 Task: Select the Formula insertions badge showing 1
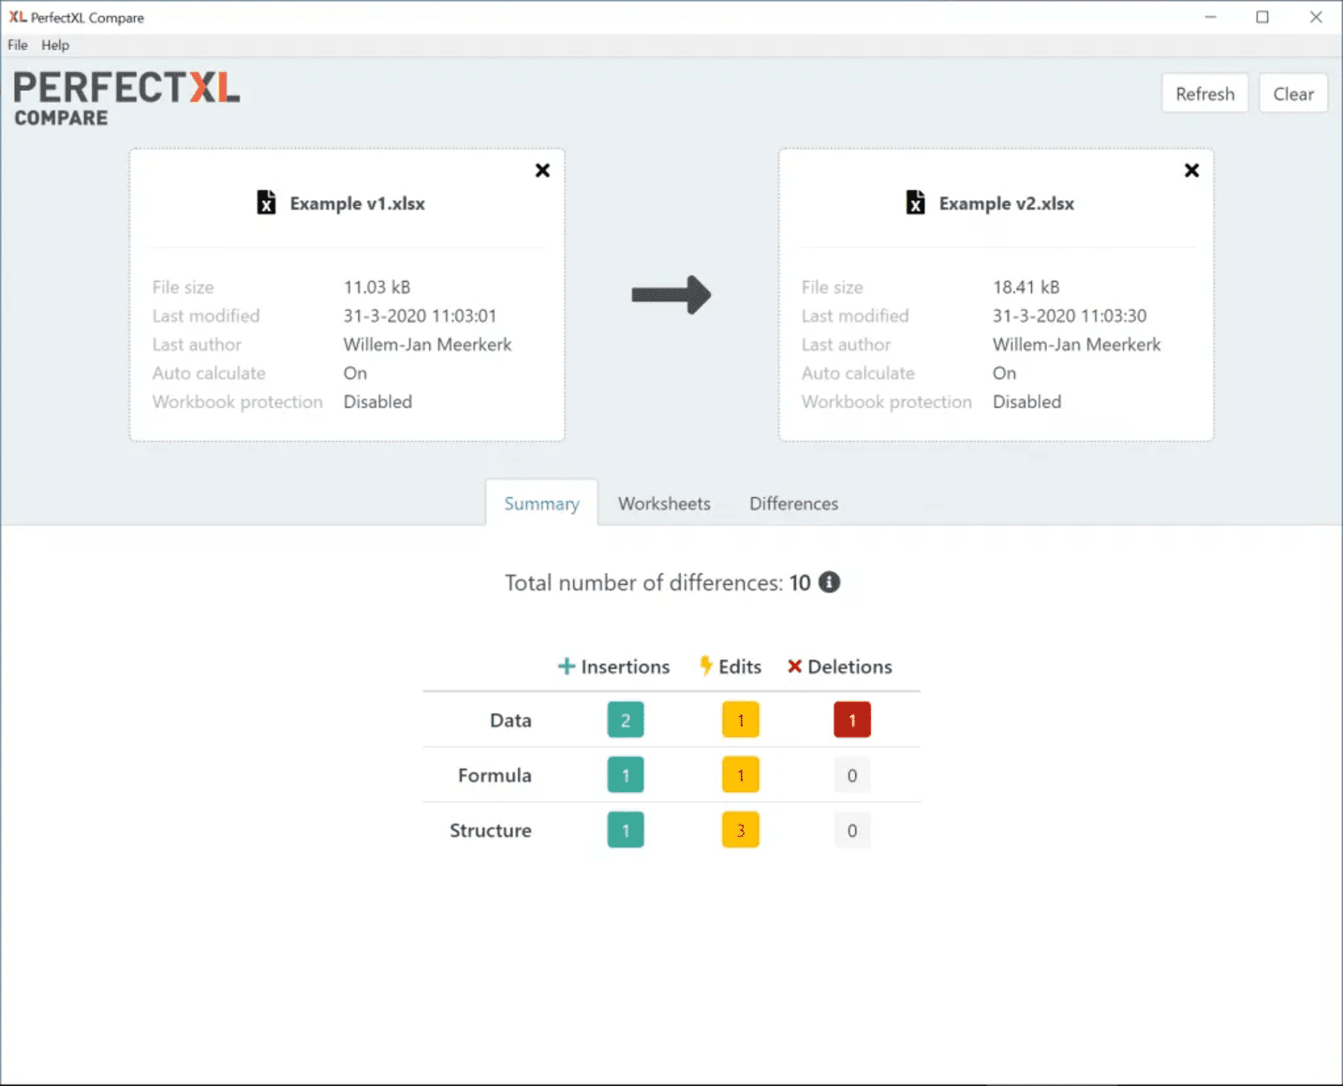pyautogui.click(x=626, y=775)
